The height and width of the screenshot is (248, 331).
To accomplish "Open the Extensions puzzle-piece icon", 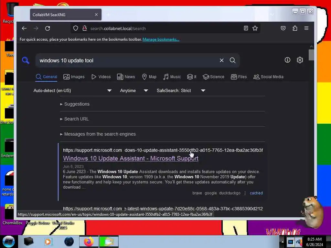I will pos(295,28).
